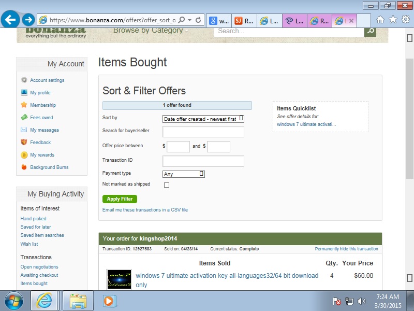Image resolution: width=414 pixels, height=311 pixels.
Task: Open the My rewards link
Action: [x=42, y=154]
